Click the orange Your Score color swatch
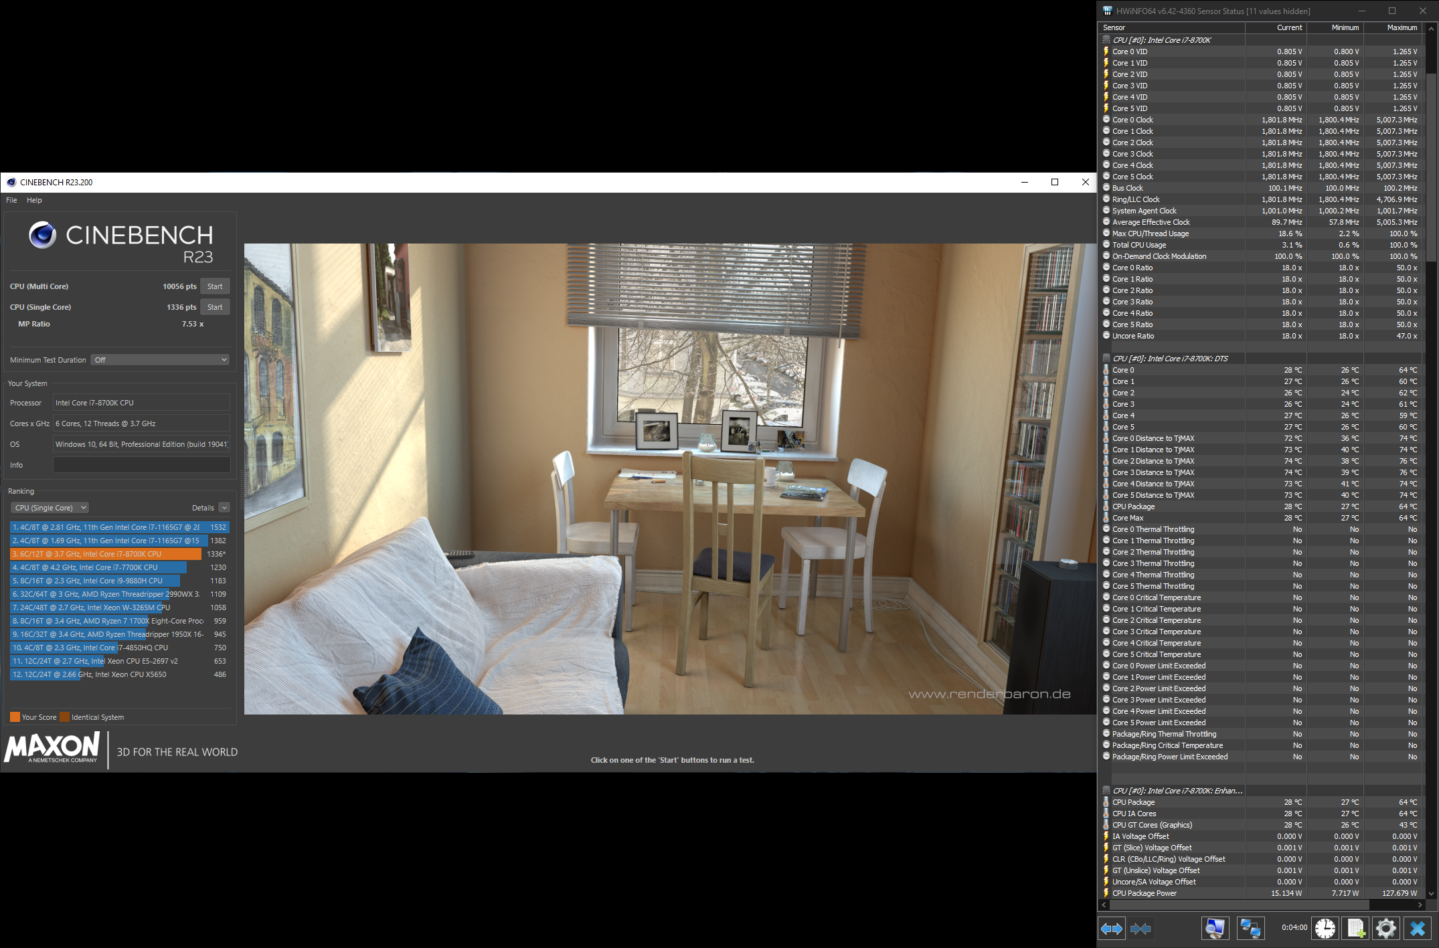 15,717
